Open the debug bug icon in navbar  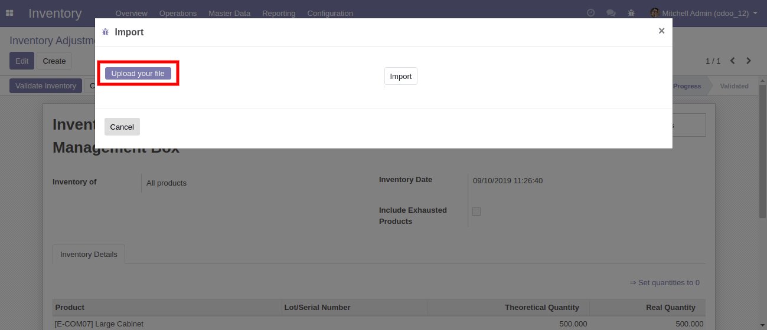coord(631,13)
